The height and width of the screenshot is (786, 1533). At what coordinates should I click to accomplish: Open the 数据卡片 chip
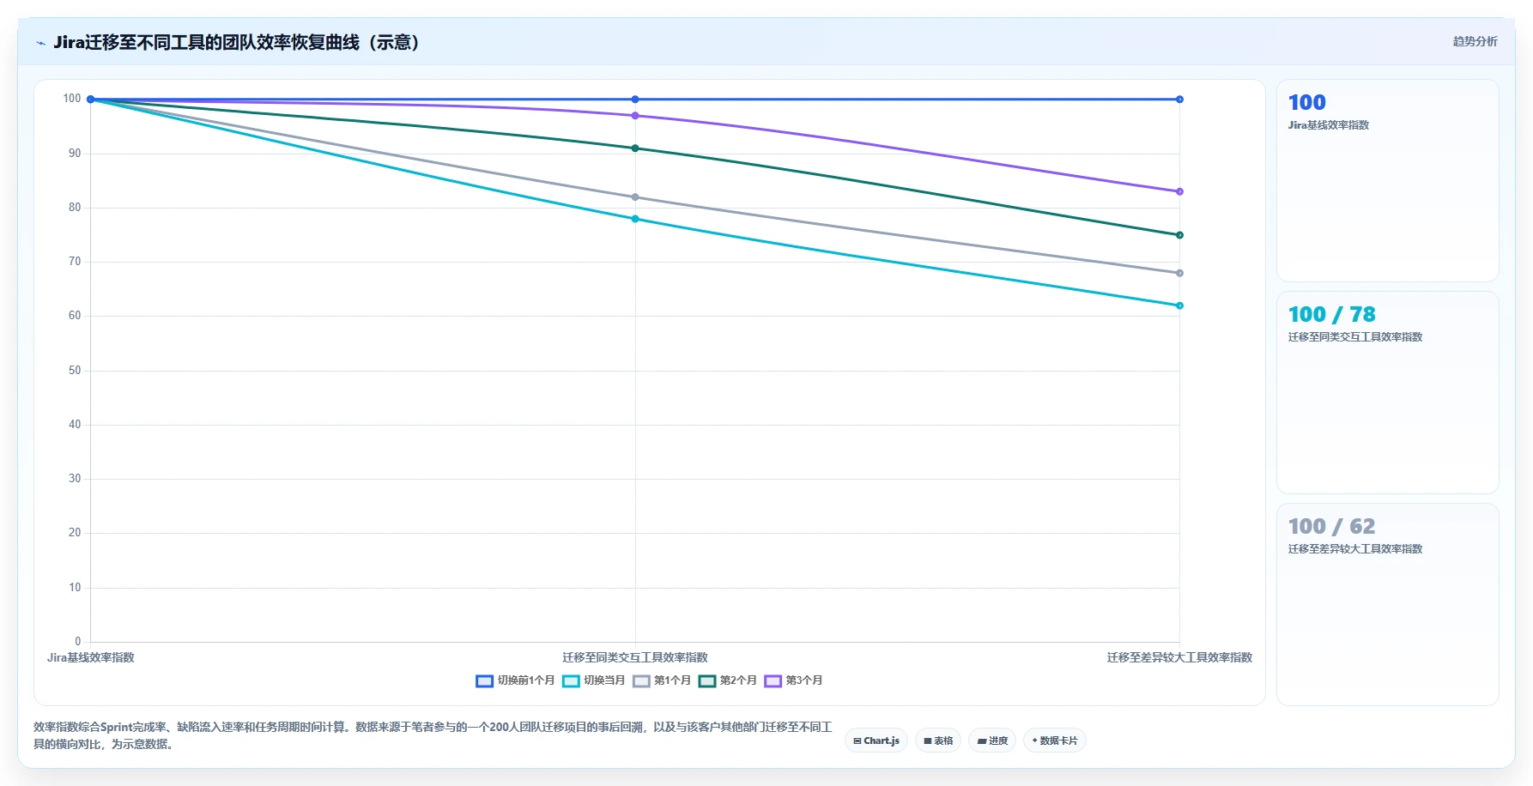click(x=1055, y=741)
